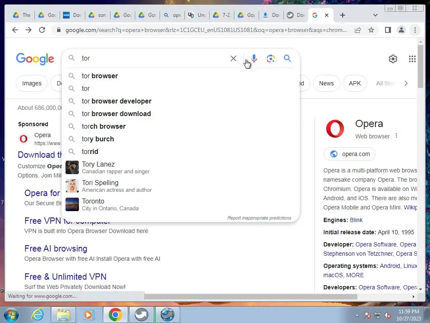This screenshot has height=323, width=430.
Task: Switch to the 'The' Drive tab
Action: coord(23,15)
